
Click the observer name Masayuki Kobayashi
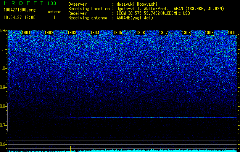pyautogui.click(x=137, y=4)
